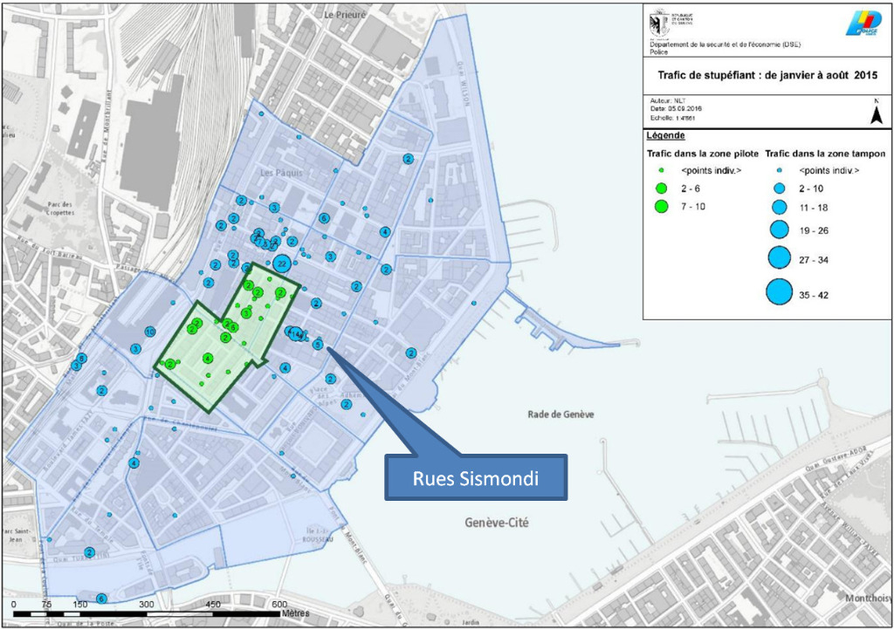Click the north arrow icon
Screen dimensions: 894x630
(875, 114)
